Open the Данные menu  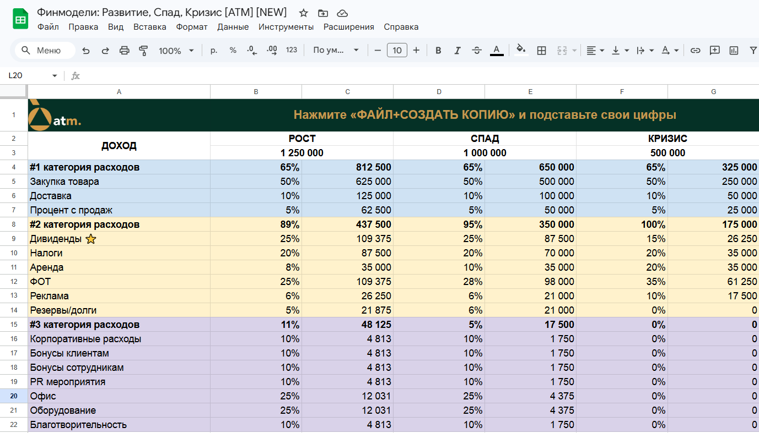click(233, 27)
